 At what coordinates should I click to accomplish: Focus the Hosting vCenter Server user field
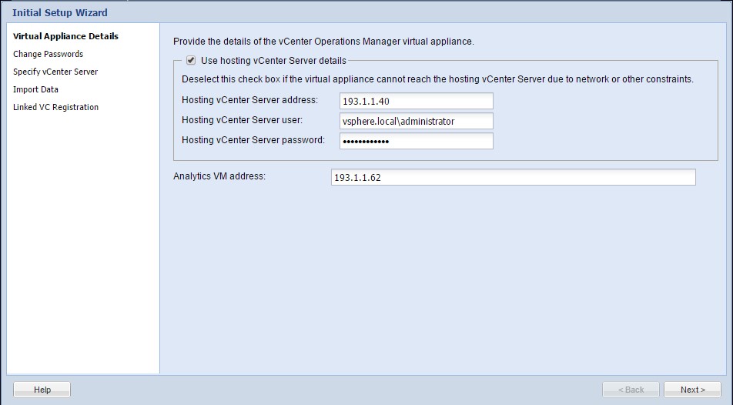click(x=416, y=121)
